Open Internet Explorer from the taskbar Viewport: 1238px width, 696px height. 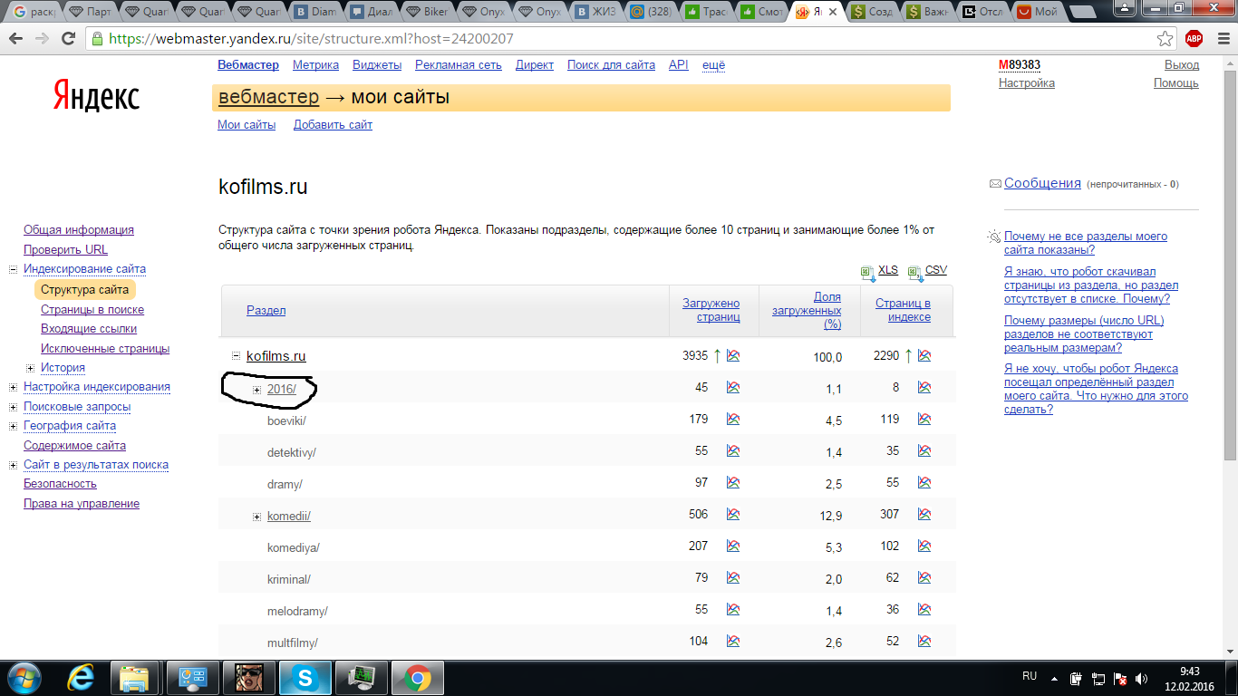tap(81, 677)
